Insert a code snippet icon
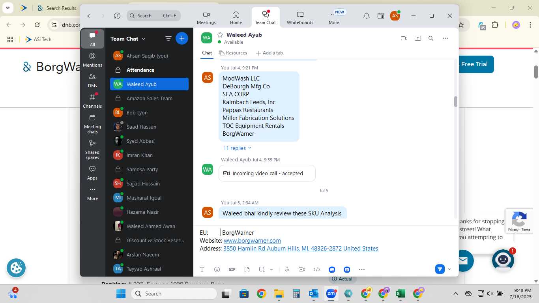The height and width of the screenshot is (303, 539). coord(317,269)
